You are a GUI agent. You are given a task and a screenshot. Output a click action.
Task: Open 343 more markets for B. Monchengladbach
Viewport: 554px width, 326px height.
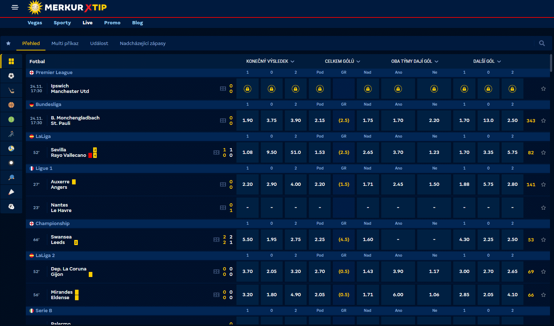click(x=531, y=121)
